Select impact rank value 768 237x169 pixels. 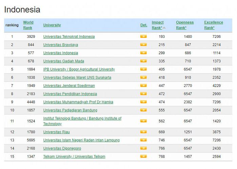coord(161,156)
